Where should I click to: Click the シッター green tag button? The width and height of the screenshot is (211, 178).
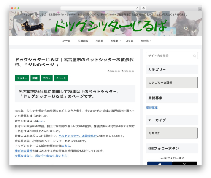point(22,78)
